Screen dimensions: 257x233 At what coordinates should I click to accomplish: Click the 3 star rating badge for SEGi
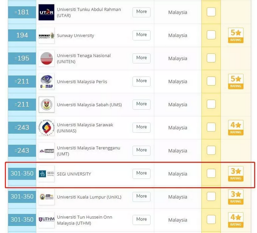click(x=236, y=174)
